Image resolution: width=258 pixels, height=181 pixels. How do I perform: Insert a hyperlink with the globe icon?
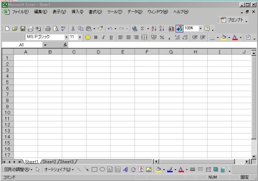135,29
